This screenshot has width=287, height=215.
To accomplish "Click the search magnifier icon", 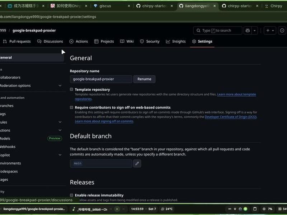I will click(198, 30).
